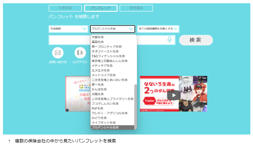The image size is (253, 145).
Task: Click the Ads label on video banner
Action: pos(204,78)
